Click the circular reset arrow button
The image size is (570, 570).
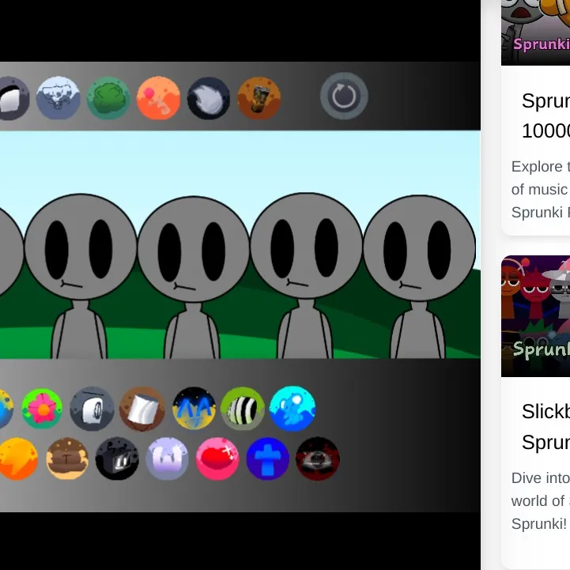pyautogui.click(x=344, y=96)
